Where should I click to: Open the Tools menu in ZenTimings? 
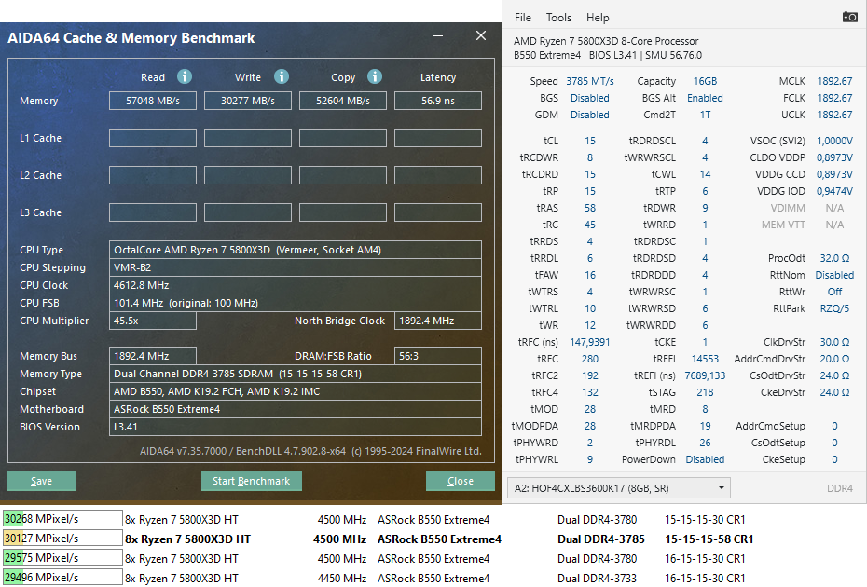[x=558, y=18]
